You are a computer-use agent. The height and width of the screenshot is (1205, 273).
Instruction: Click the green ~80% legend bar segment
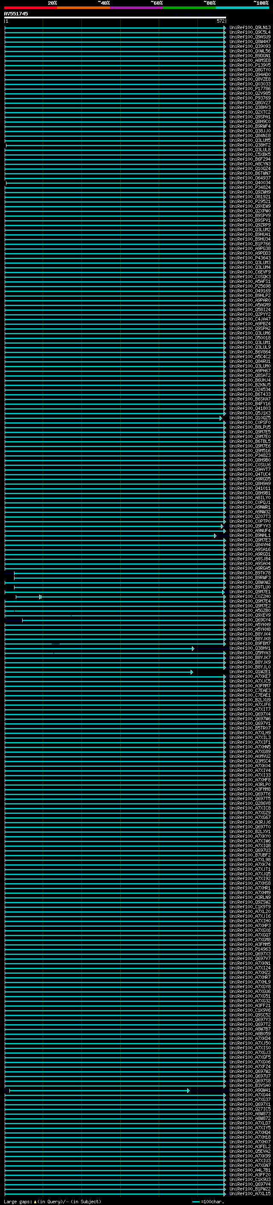(x=189, y=8)
